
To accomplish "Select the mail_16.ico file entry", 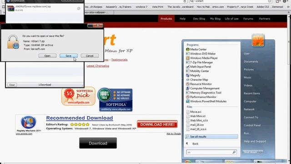I will (x=195, y=125).
